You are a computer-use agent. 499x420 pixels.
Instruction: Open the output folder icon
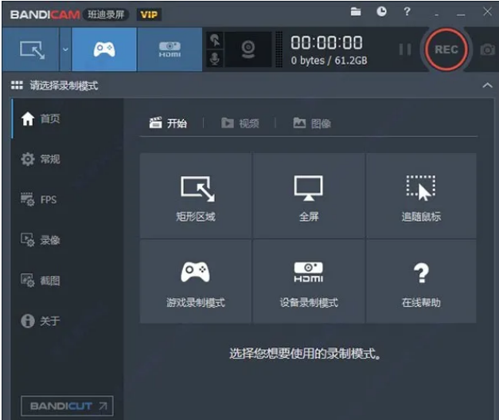[x=356, y=12]
